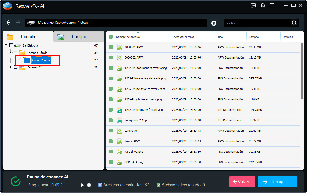This screenshot has height=196, width=313.
Task: Open settings gear in title bar
Action: coord(263,5)
